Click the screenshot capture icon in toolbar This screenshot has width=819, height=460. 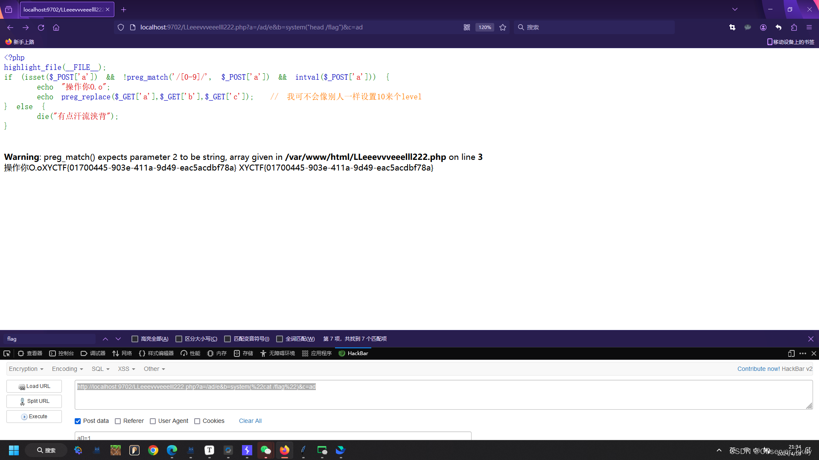pyautogui.click(x=732, y=27)
